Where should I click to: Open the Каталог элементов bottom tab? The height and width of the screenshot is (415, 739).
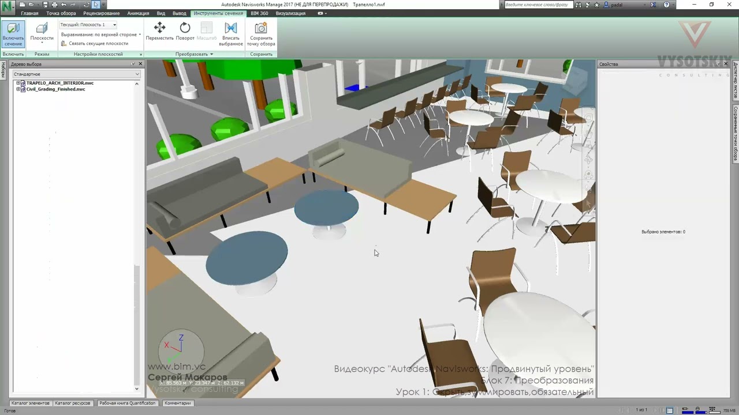31,403
